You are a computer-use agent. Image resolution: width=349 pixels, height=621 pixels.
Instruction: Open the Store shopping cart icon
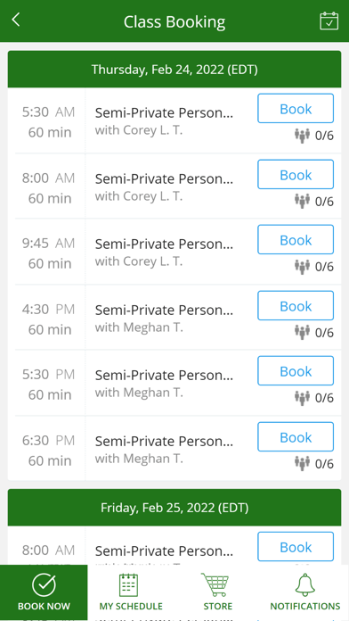(215, 584)
